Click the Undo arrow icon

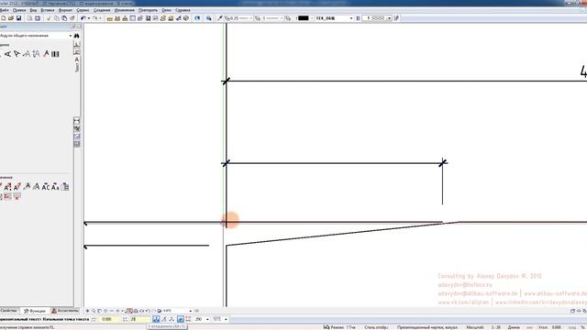click(83, 18)
